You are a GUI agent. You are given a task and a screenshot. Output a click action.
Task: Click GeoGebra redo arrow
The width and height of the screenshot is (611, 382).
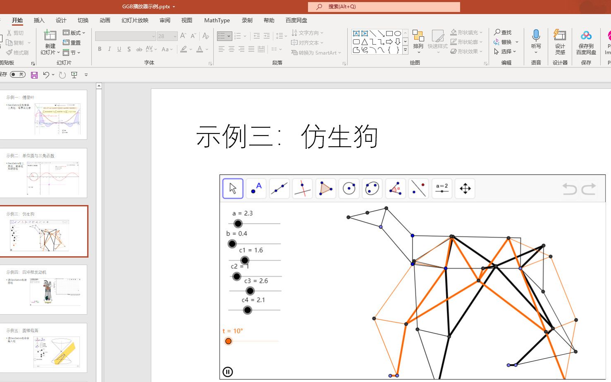(589, 189)
